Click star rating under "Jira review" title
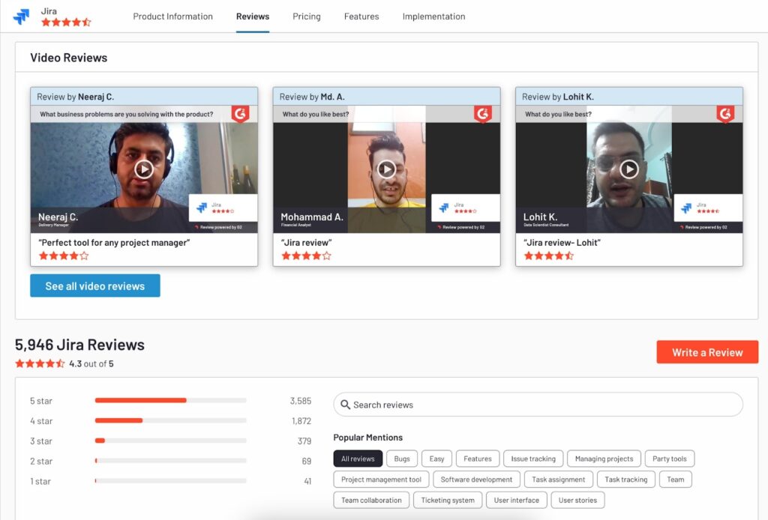768x520 pixels. (x=306, y=256)
